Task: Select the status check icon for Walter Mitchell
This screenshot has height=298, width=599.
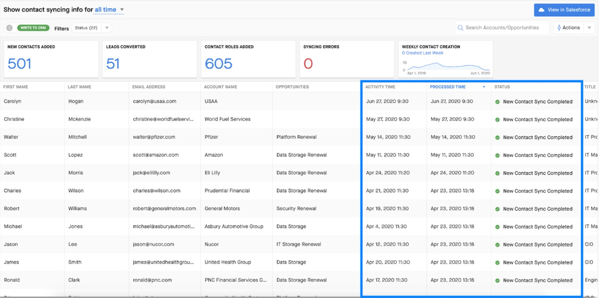Action: pos(497,138)
